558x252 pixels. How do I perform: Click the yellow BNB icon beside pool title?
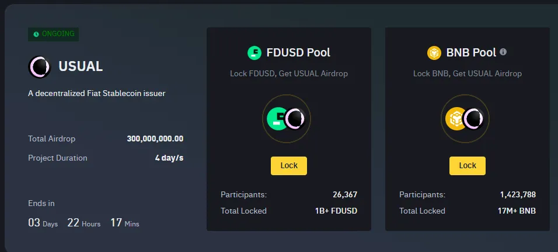(x=434, y=53)
